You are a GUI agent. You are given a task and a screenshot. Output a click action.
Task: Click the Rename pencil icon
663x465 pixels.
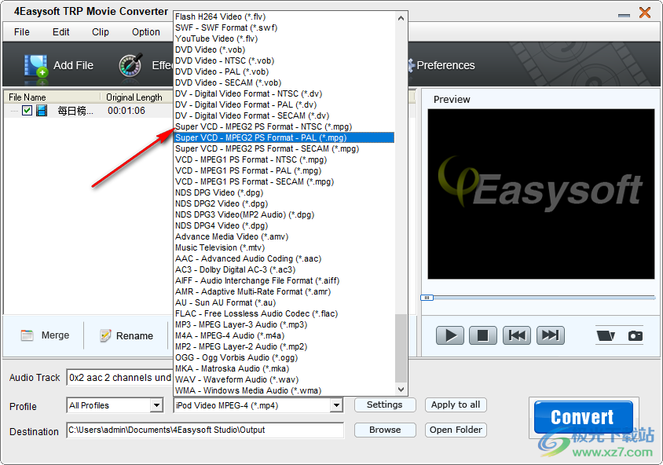click(105, 335)
